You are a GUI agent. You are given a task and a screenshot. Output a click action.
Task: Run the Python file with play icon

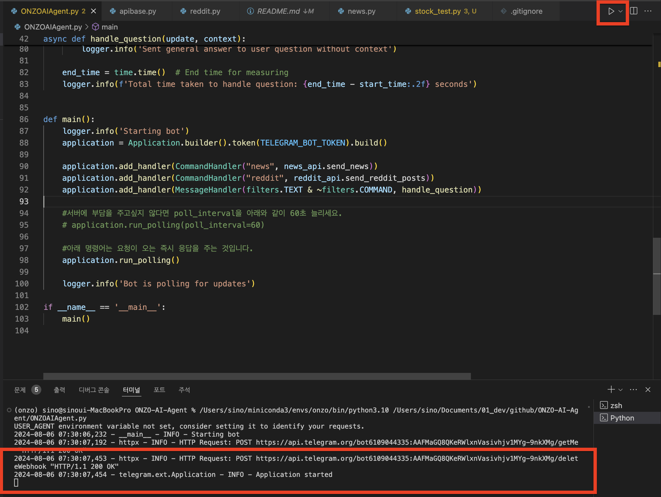pos(611,11)
